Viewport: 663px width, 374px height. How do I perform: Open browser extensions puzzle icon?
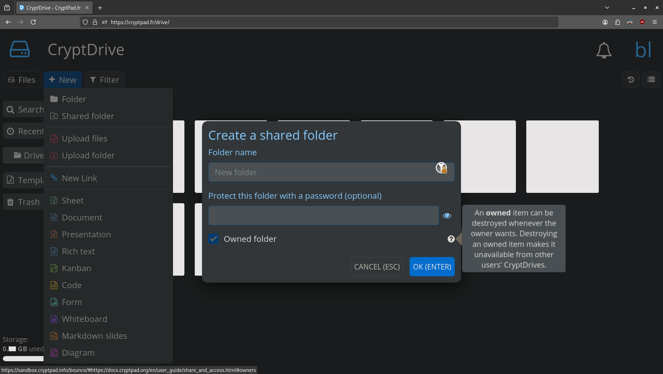coord(617,22)
